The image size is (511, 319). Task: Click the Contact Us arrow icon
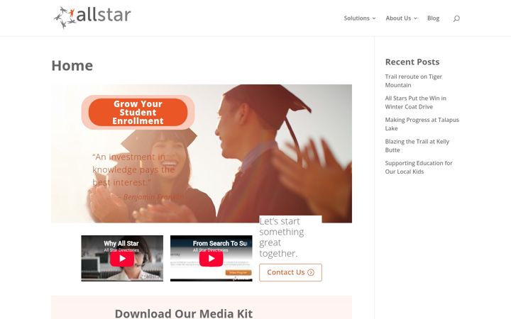pyautogui.click(x=311, y=272)
